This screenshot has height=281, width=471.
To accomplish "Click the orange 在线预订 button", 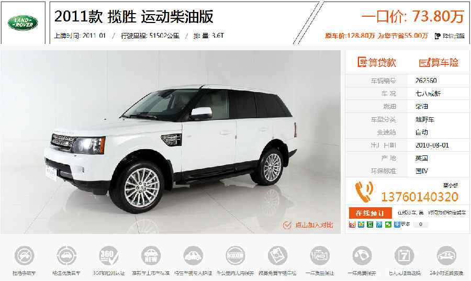I will click(371, 213).
